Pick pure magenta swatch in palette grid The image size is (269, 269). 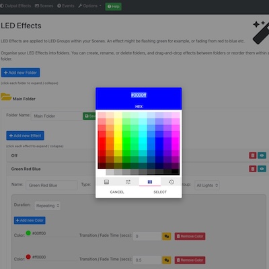[176, 141]
